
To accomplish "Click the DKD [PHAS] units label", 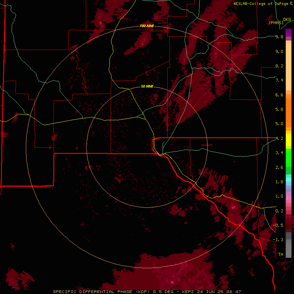I will [x=280, y=21].
